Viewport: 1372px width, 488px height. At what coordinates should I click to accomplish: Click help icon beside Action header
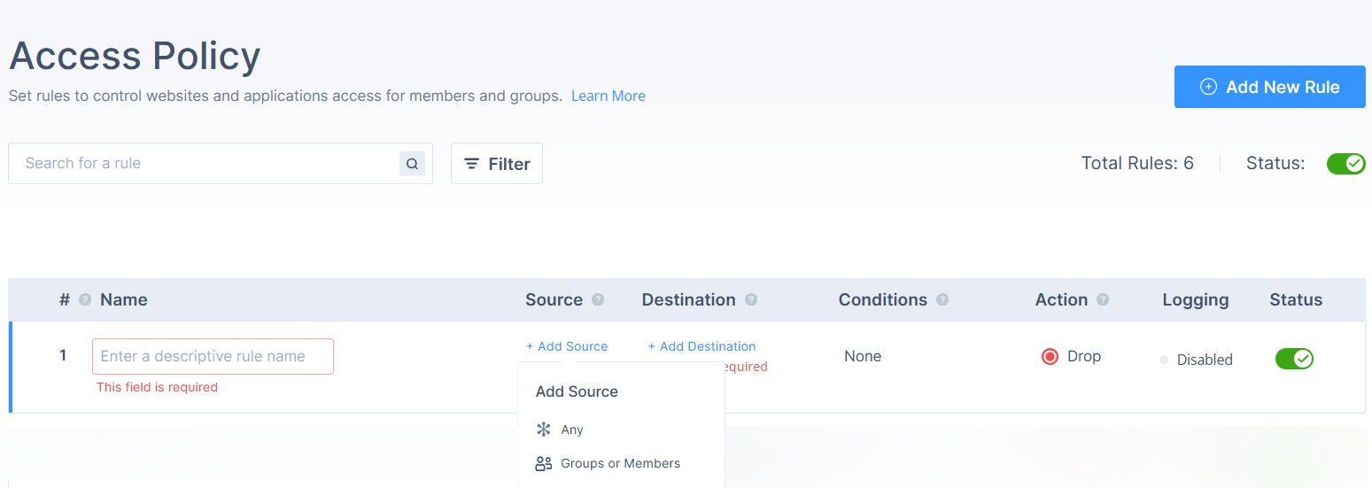[x=1103, y=300]
